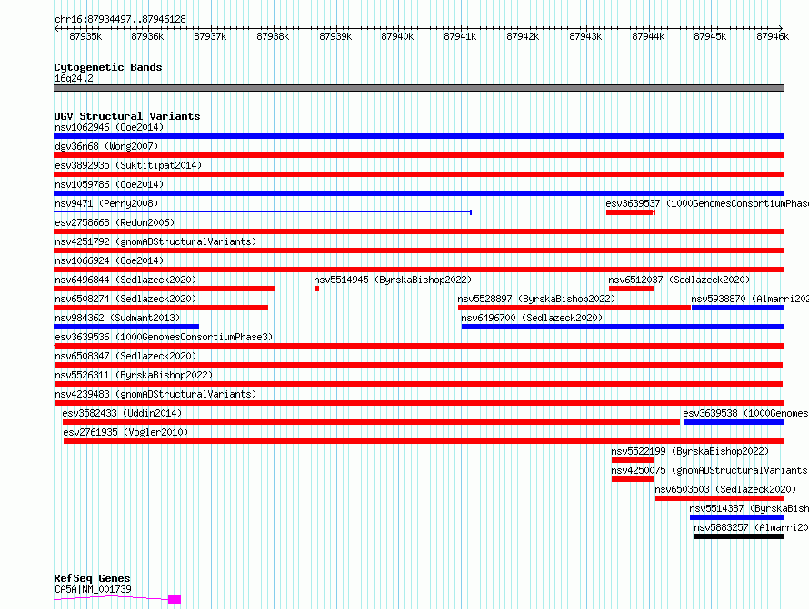Click the red nsv6508274 variant bar
The image size is (809, 609).
point(161,308)
